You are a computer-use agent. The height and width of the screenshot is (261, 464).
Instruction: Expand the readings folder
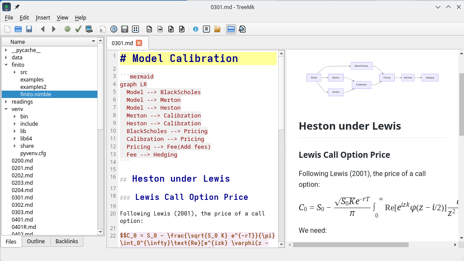point(6,102)
